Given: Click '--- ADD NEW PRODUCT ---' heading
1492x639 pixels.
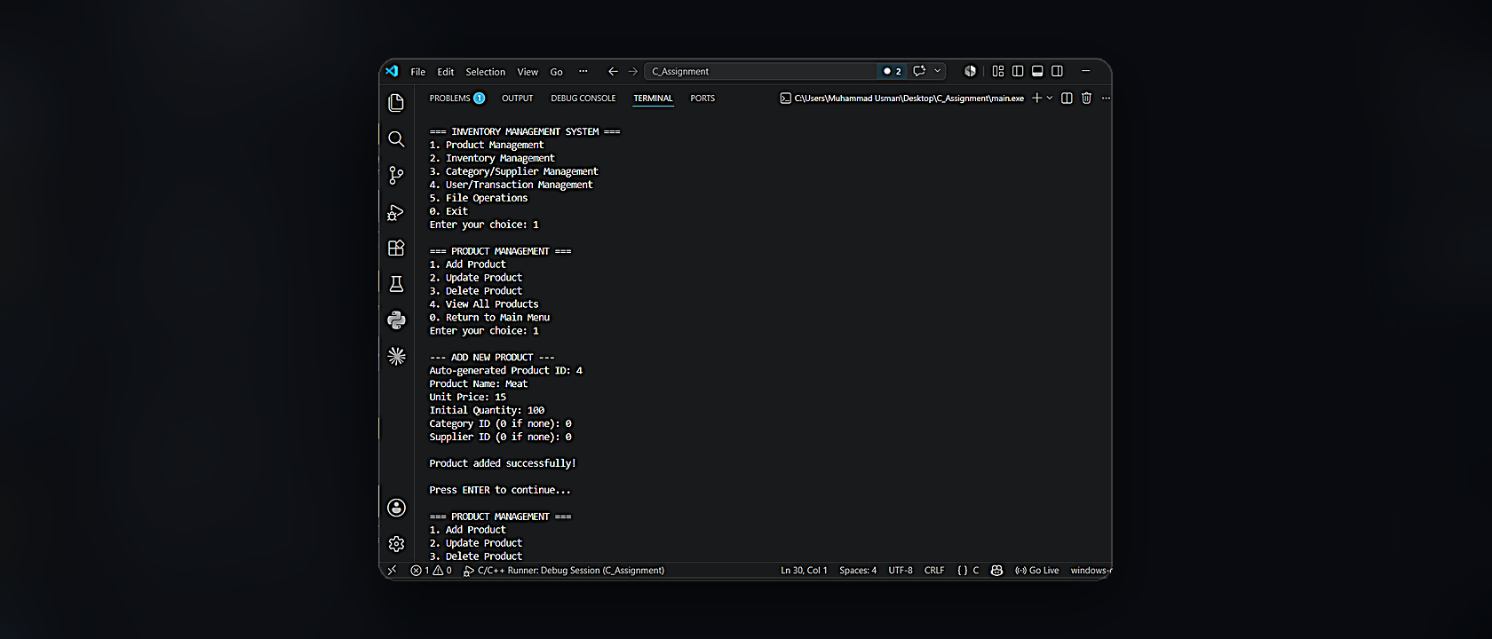Looking at the screenshot, I should coord(492,357).
